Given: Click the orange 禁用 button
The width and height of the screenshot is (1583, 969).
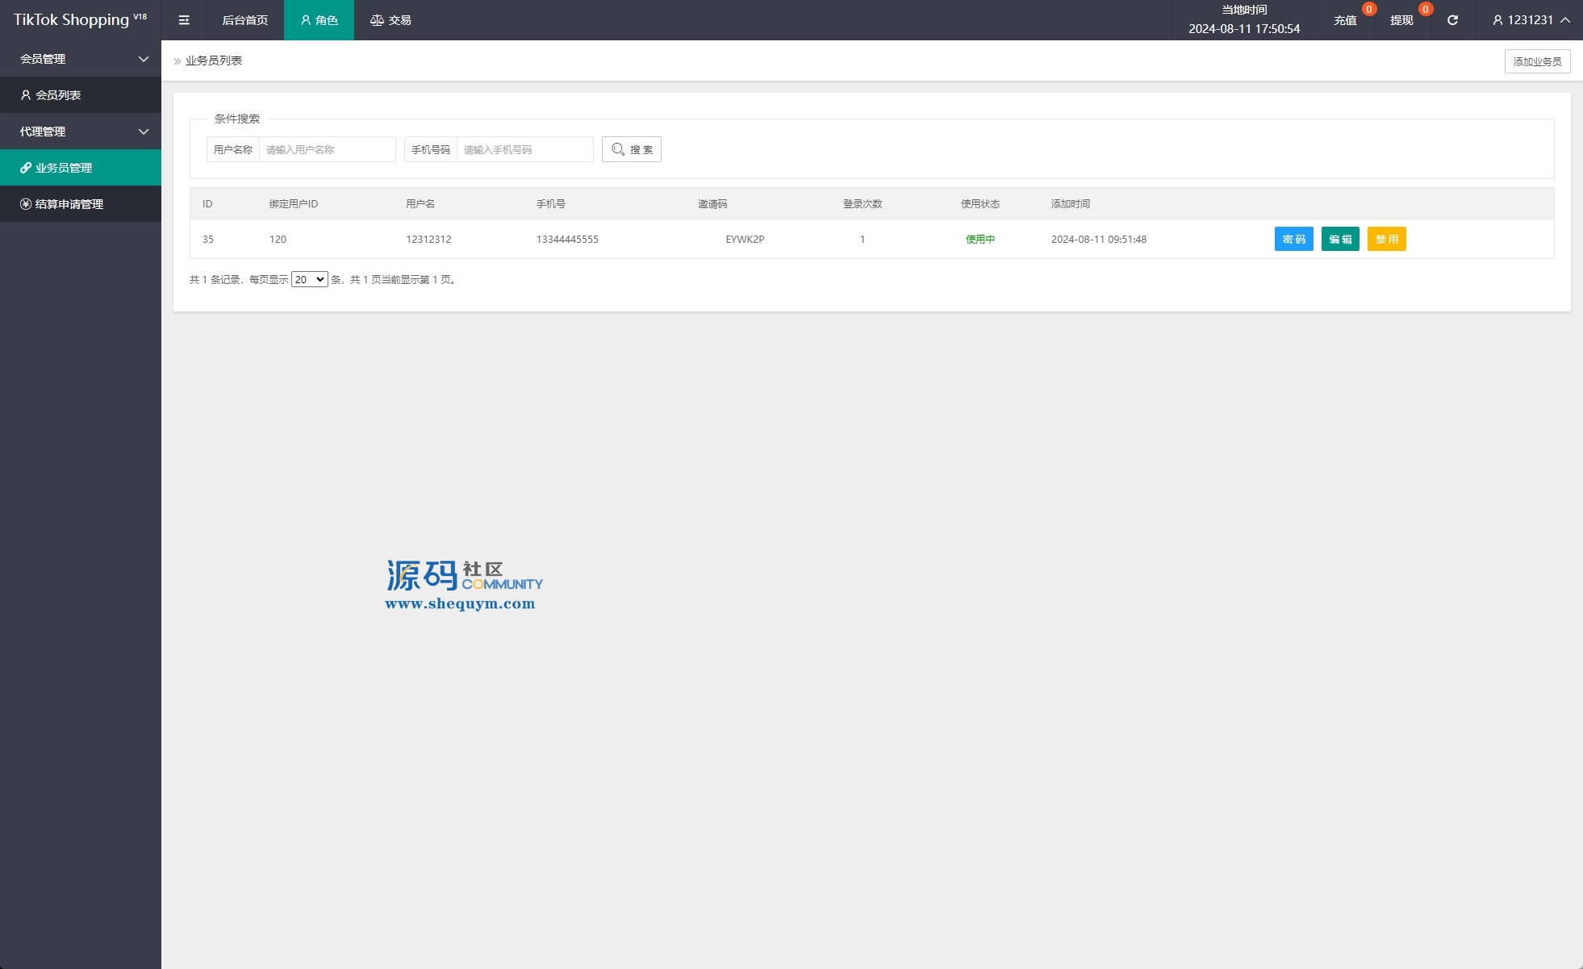Looking at the screenshot, I should click(x=1387, y=239).
